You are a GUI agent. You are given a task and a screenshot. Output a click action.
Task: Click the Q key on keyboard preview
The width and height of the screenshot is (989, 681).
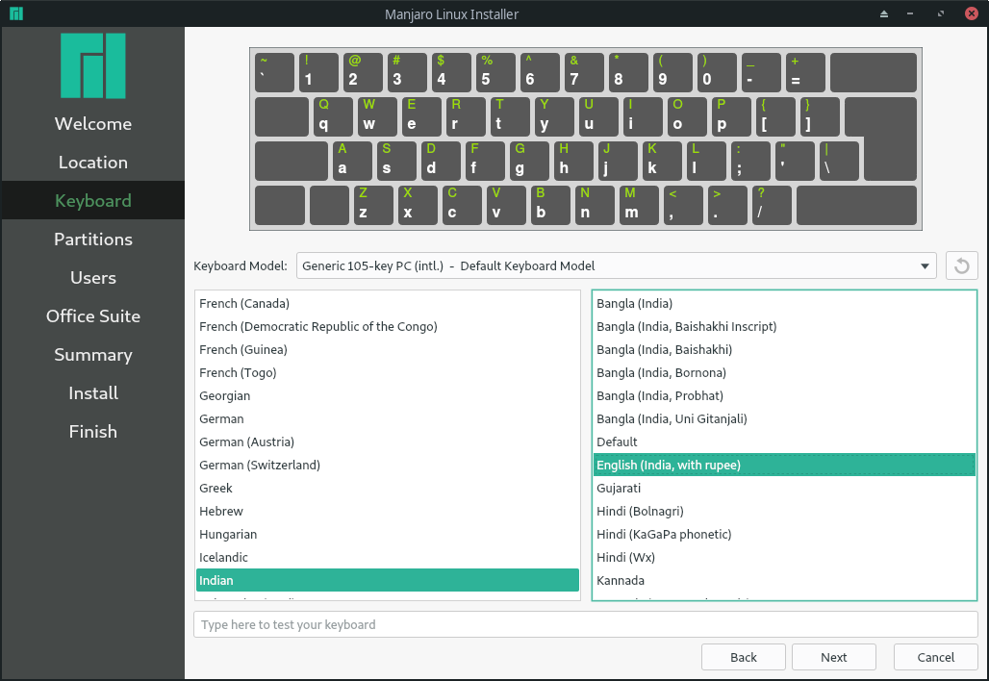click(333, 116)
